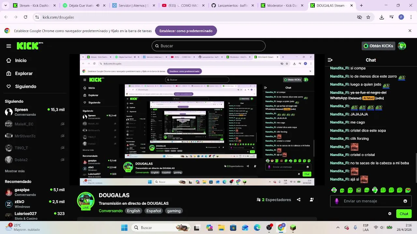Screen dimensions: 417x234
Task: Insert the angry square face emote
Action: [359, 190]
